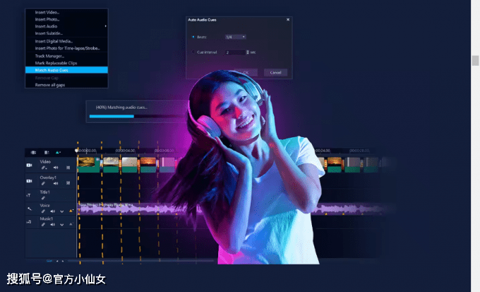Choose Insert Photo... from context menu
This screenshot has width=480, height=292.
click(66, 19)
